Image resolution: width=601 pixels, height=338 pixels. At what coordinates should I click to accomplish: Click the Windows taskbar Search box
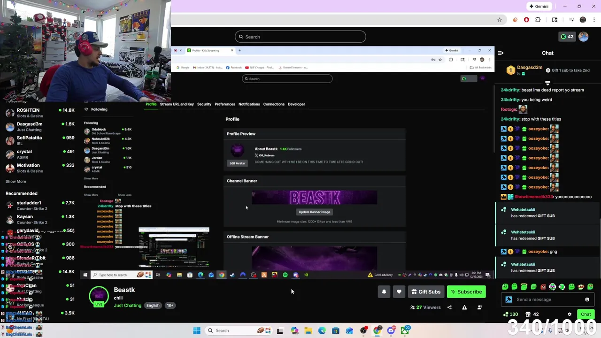(x=238, y=330)
